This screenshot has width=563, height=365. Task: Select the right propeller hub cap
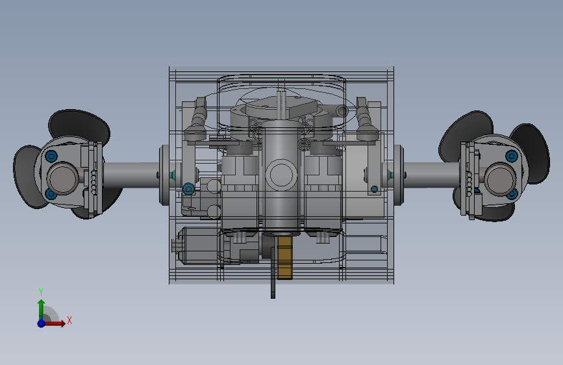pos(500,179)
